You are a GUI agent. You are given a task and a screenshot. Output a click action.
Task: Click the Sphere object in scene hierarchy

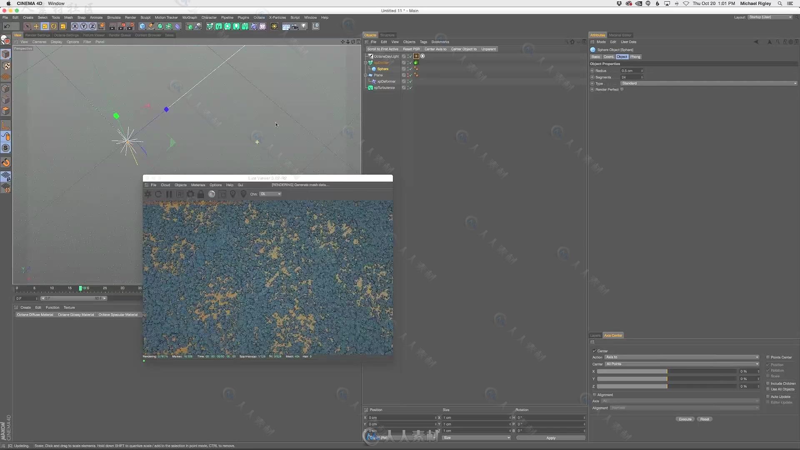pos(382,68)
